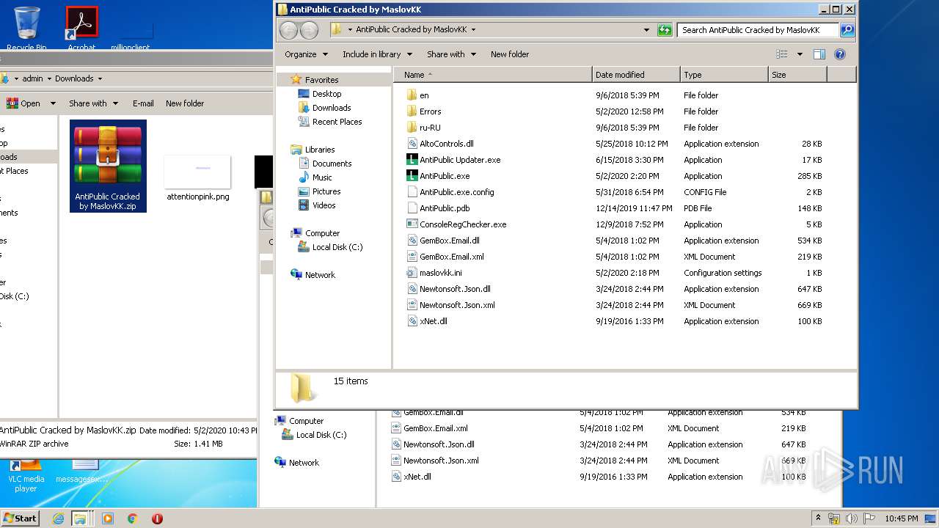Open Recycle Bin on desktop
Screen dimensions: 939x528
click(x=27, y=28)
